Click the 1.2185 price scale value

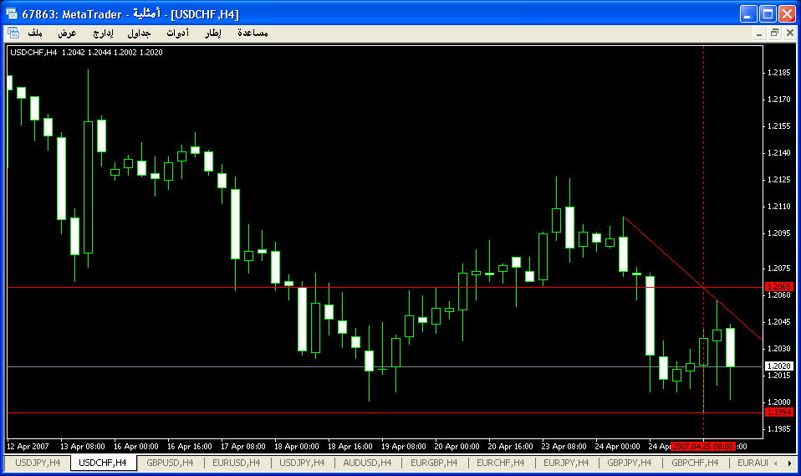779,73
